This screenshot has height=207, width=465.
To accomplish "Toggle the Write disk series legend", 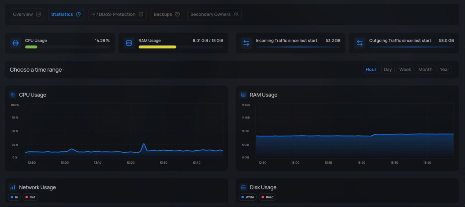I will click(x=248, y=197).
